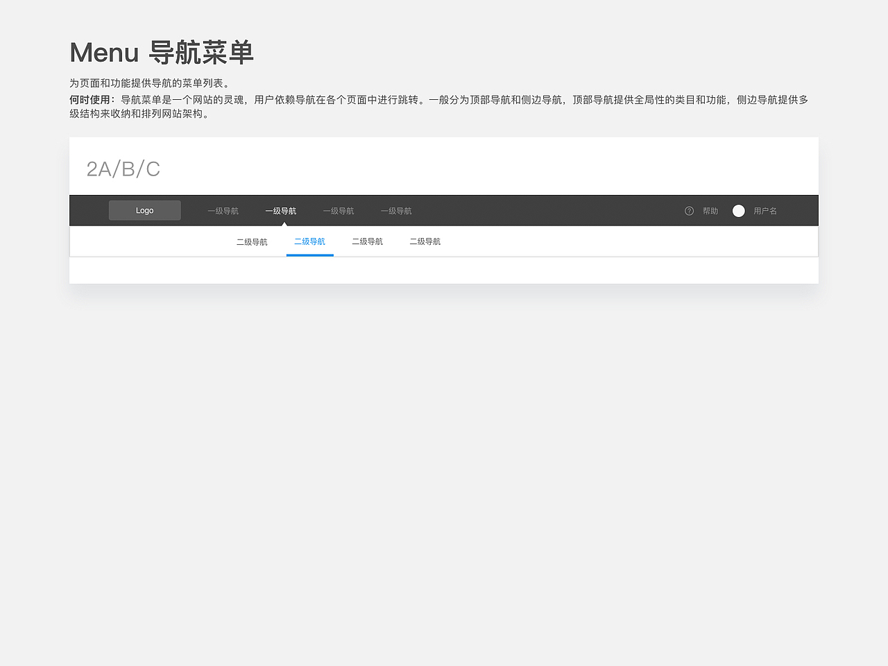Click the 用户名 username text
The height and width of the screenshot is (666, 888).
tap(765, 211)
